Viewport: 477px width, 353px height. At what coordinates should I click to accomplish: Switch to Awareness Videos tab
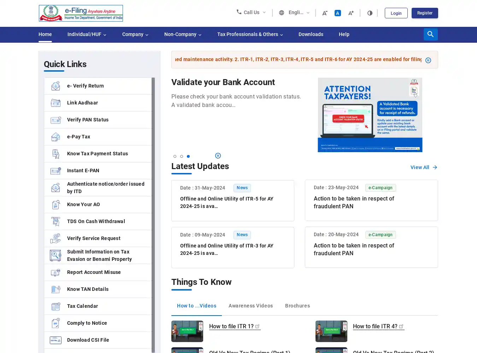click(x=251, y=306)
